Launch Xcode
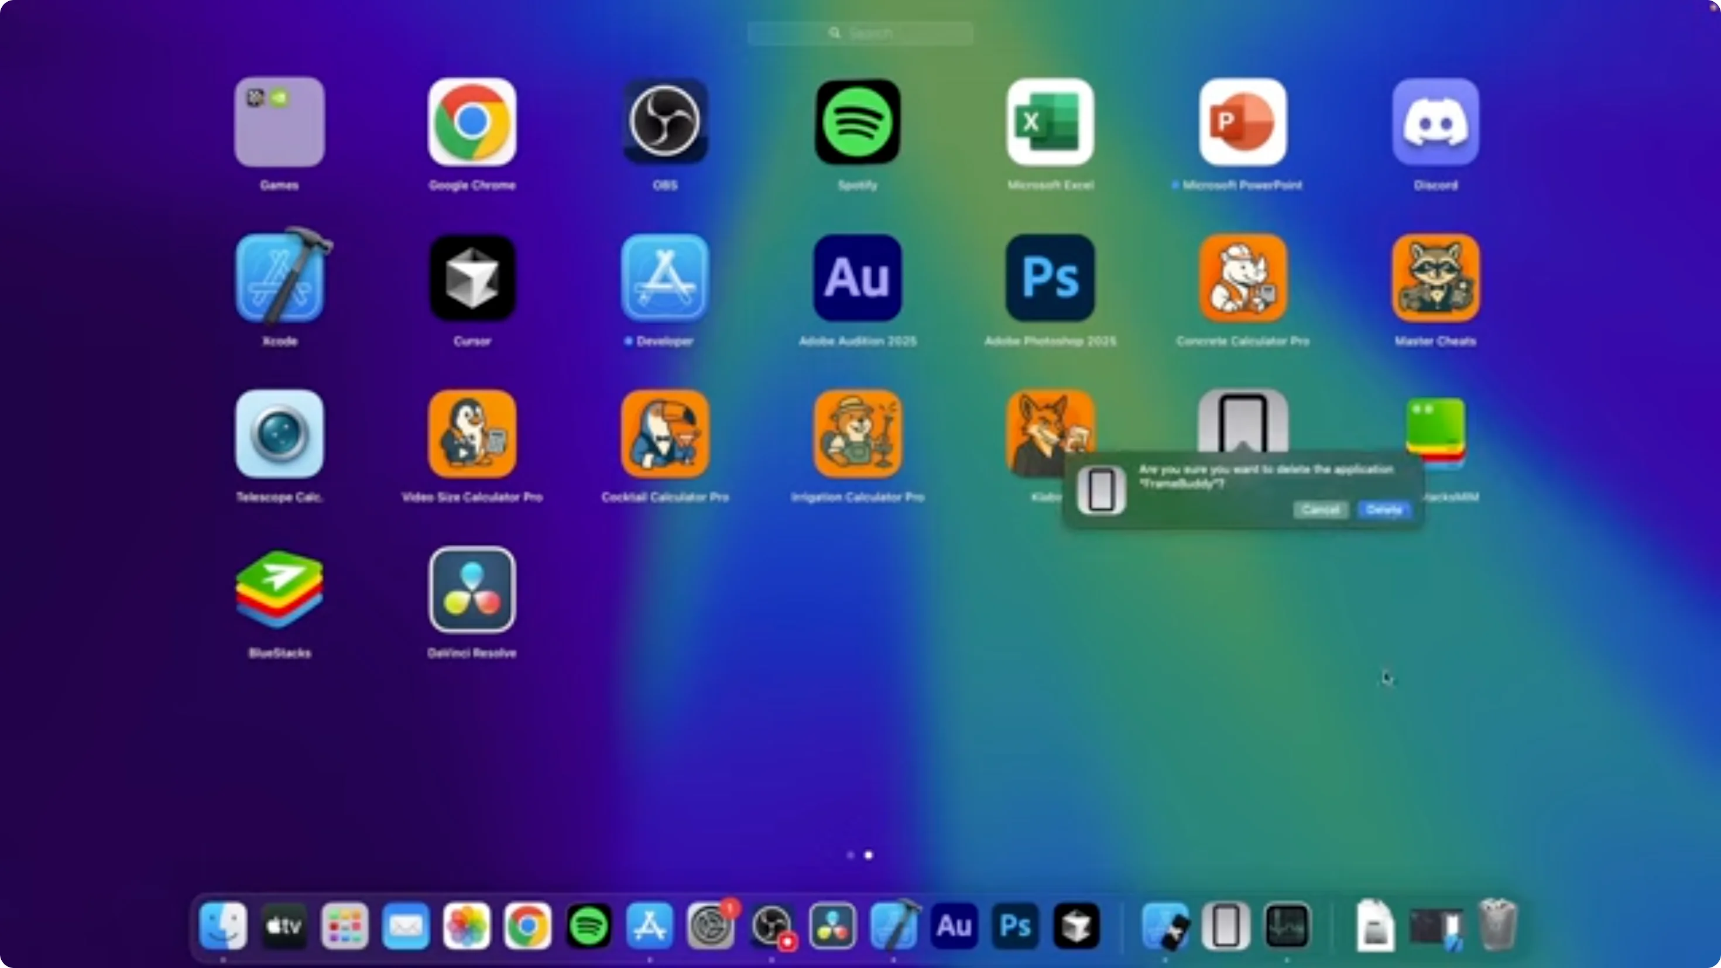Viewport: 1721px width, 968px height. [x=280, y=279]
